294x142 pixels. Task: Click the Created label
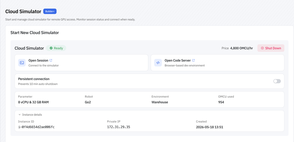[201, 122]
